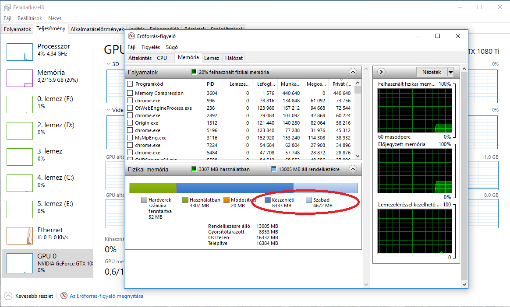Switch to Folyamatok tab in Task Manager
This screenshot has height=307, width=510.
[x=18, y=29]
